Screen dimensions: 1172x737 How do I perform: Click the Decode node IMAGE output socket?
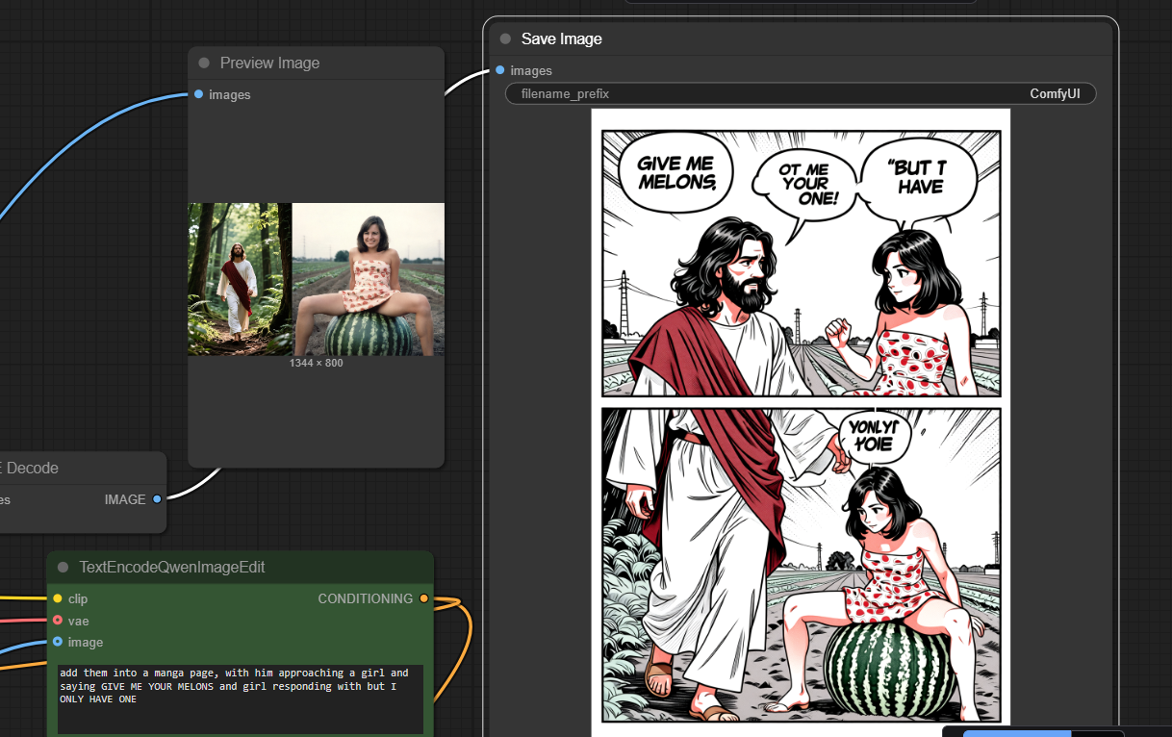click(157, 498)
